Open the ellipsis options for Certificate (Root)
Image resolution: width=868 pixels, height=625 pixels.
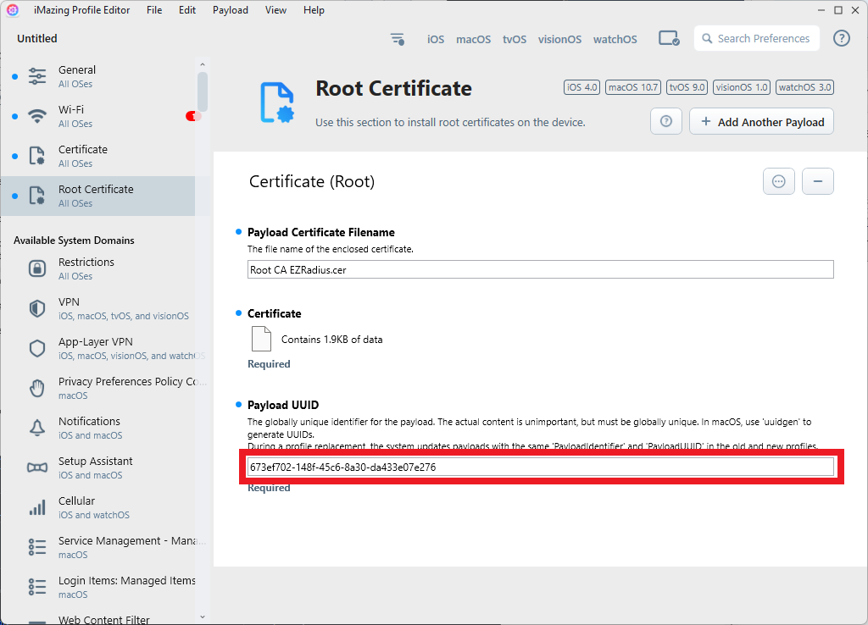[x=779, y=181]
